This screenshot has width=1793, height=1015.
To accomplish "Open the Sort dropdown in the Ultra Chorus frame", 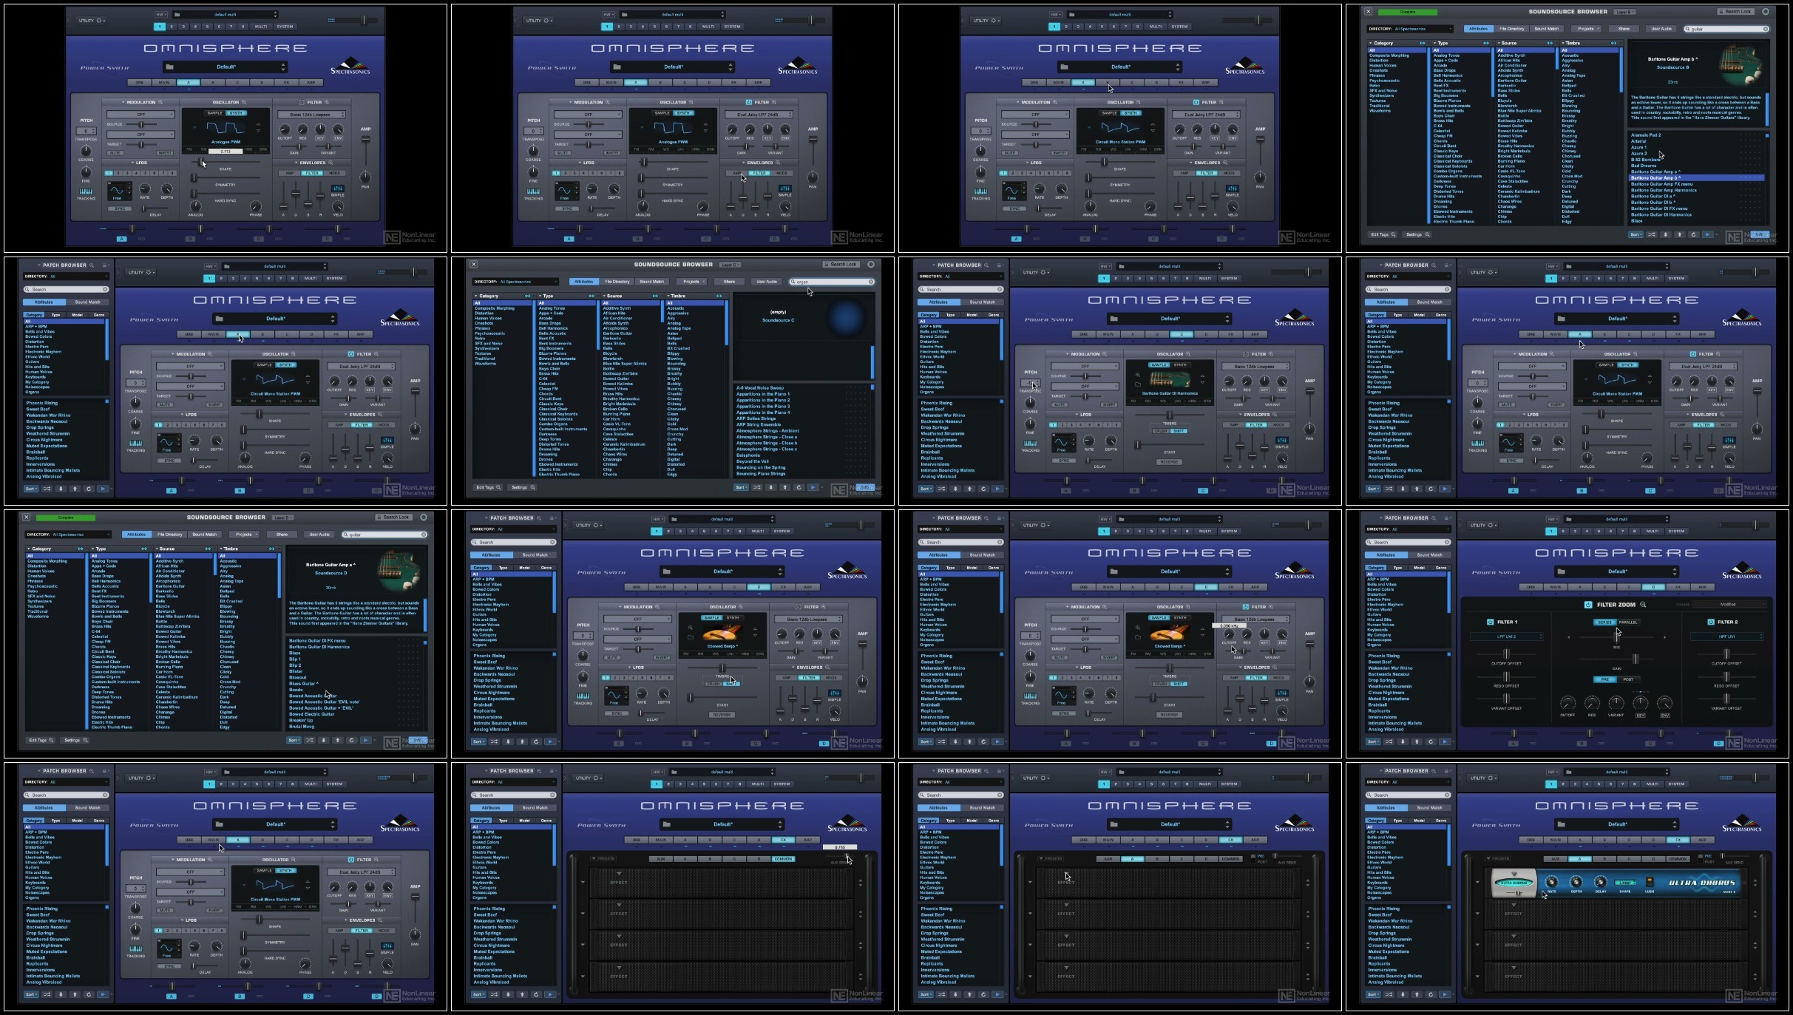I will point(1373,994).
